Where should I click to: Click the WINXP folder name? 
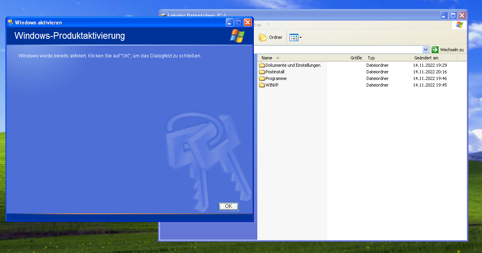click(272, 85)
